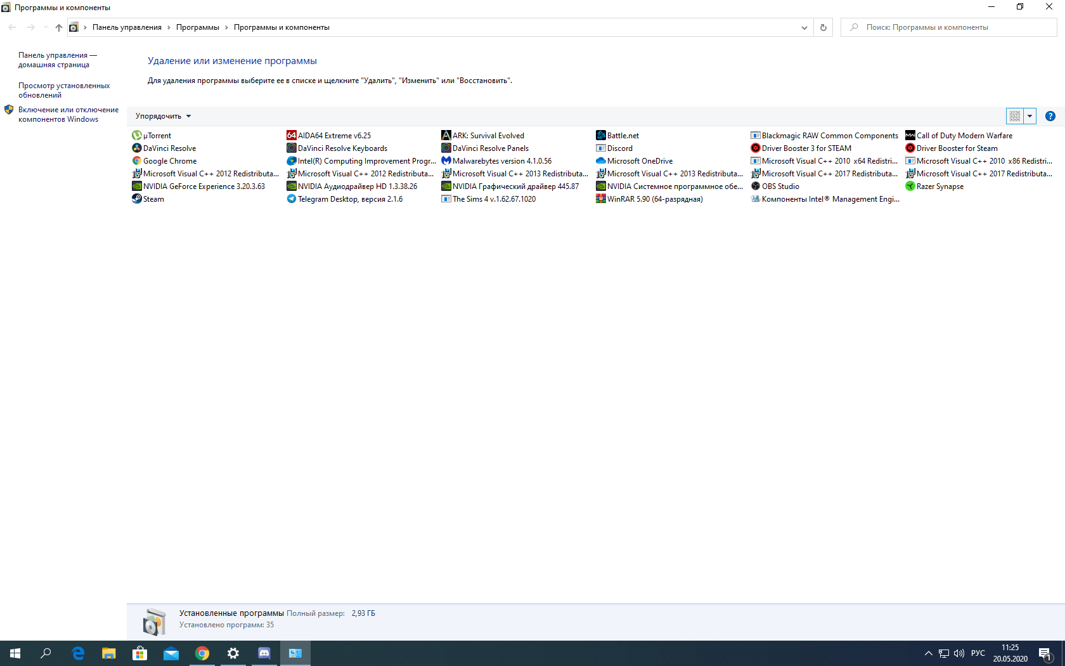The image size is (1065, 666).
Task: Change view using the view mode button
Action: coord(1015,116)
